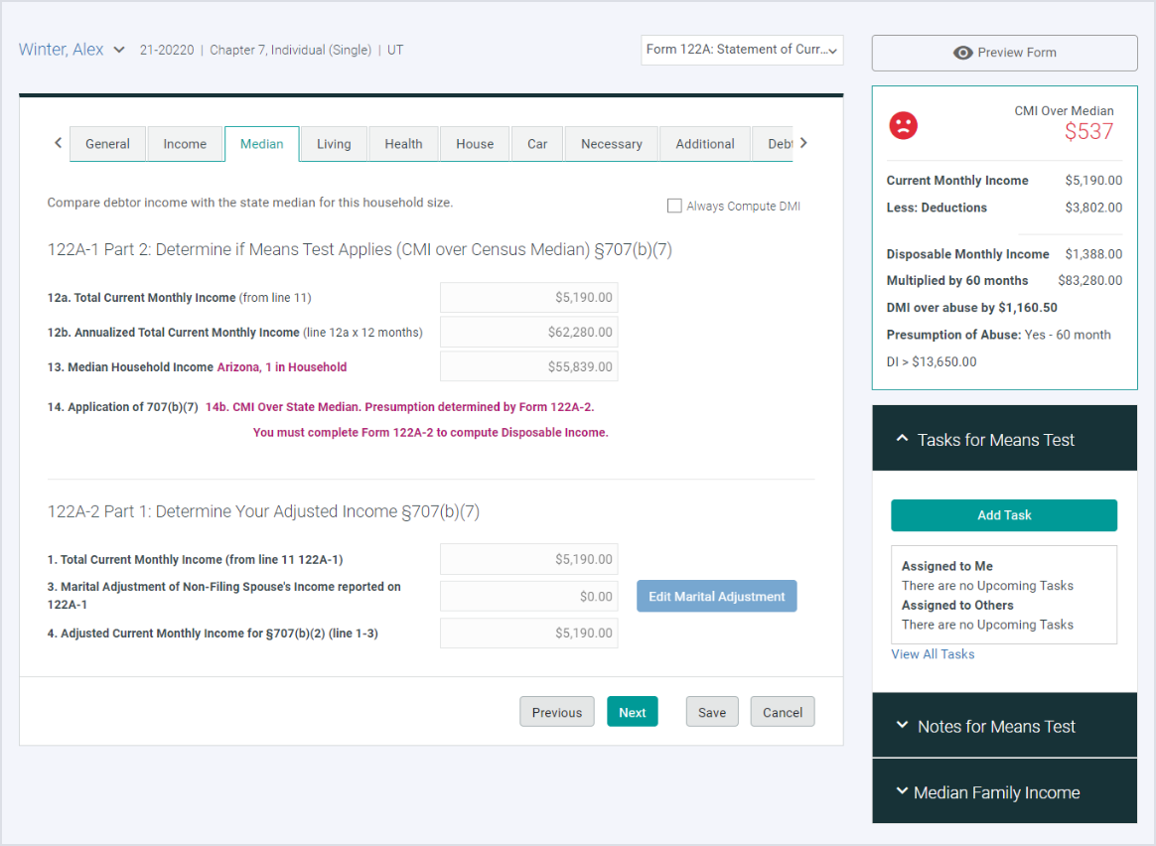This screenshot has width=1156, height=846.
Task: Switch to the Income tab
Action: [x=185, y=144]
